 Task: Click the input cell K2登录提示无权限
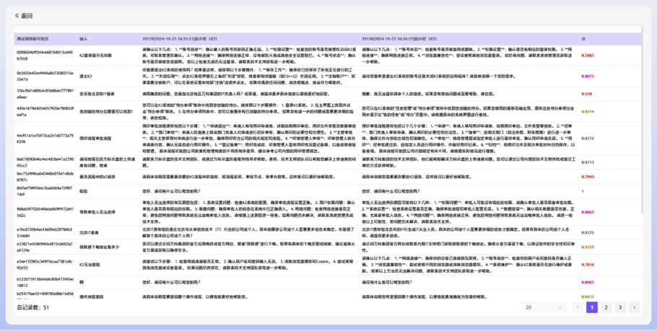(x=96, y=56)
